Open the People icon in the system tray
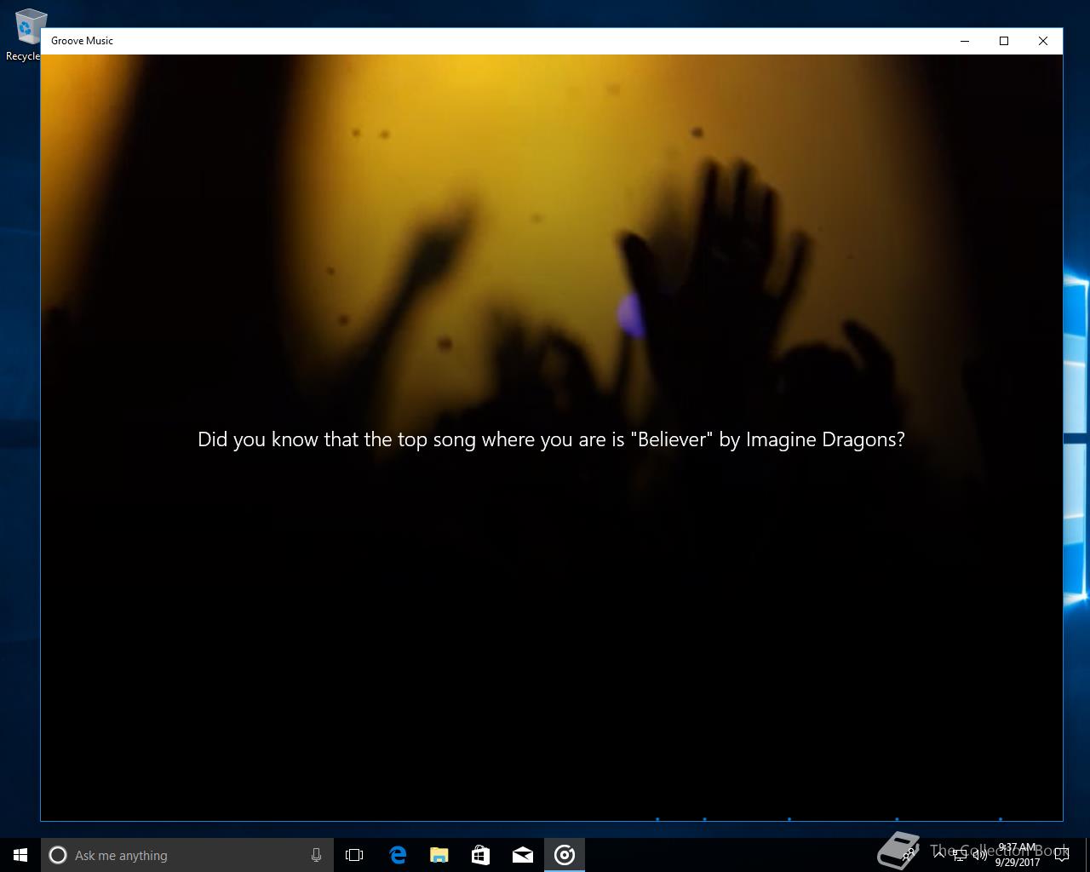The width and height of the screenshot is (1090, 872). (x=909, y=855)
